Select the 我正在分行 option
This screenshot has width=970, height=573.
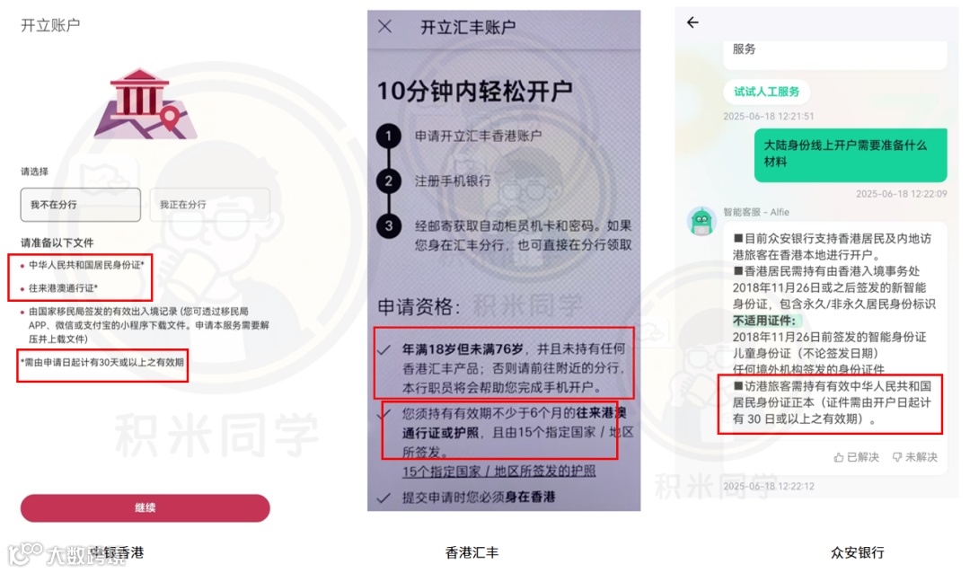[x=209, y=205]
